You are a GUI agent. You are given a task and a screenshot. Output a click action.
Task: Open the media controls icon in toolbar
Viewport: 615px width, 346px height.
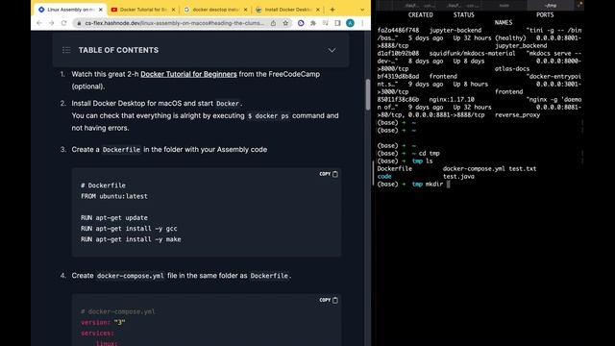325,23
